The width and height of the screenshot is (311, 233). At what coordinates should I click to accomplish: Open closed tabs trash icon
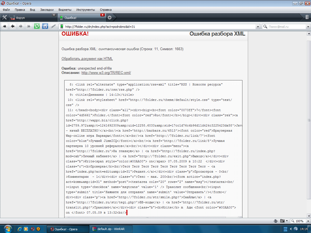click(x=307, y=18)
